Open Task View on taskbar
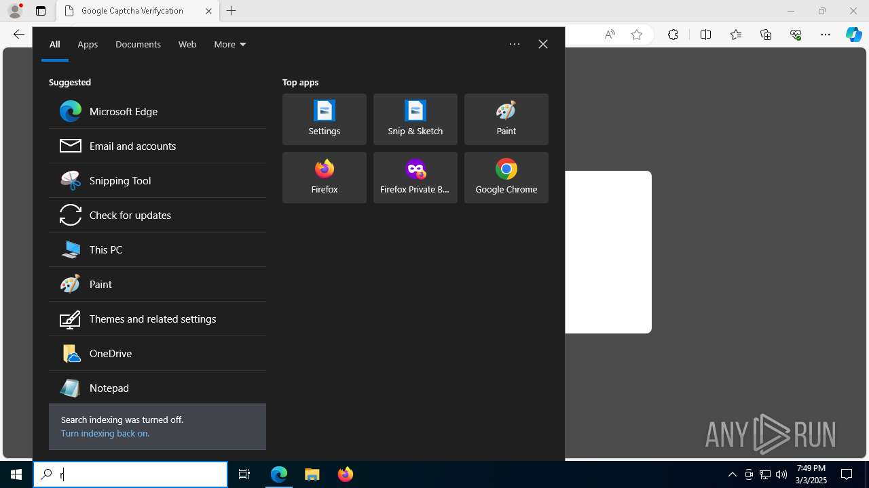The height and width of the screenshot is (488, 869). pyautogui.click(x=244, y=474)
